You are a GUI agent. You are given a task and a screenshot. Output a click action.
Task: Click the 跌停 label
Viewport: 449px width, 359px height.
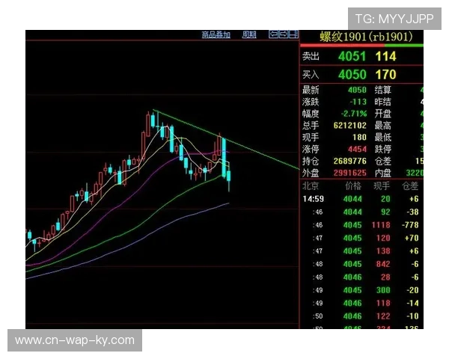[383, 149]
